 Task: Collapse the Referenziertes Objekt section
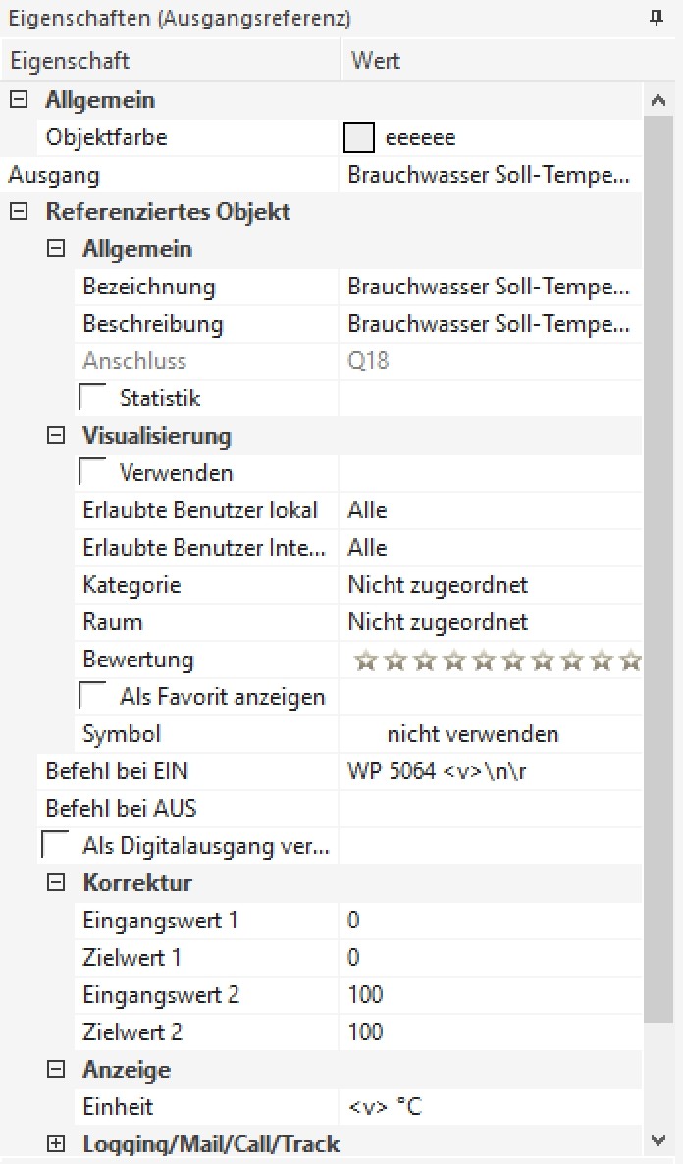click(18, 212)
